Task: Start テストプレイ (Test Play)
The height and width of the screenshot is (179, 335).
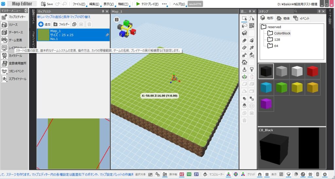Action: tap(147, 4)
